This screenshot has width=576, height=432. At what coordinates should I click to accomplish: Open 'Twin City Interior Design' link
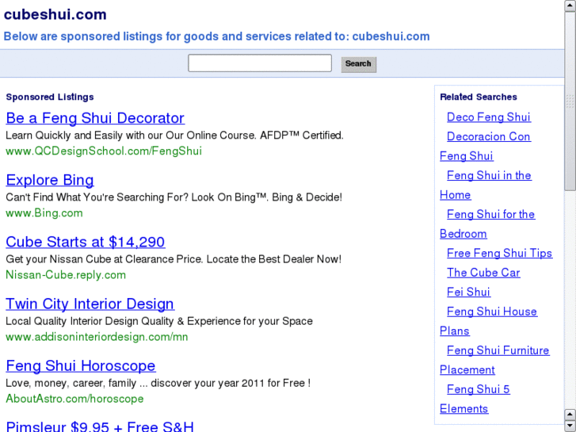tap(90, 304)
